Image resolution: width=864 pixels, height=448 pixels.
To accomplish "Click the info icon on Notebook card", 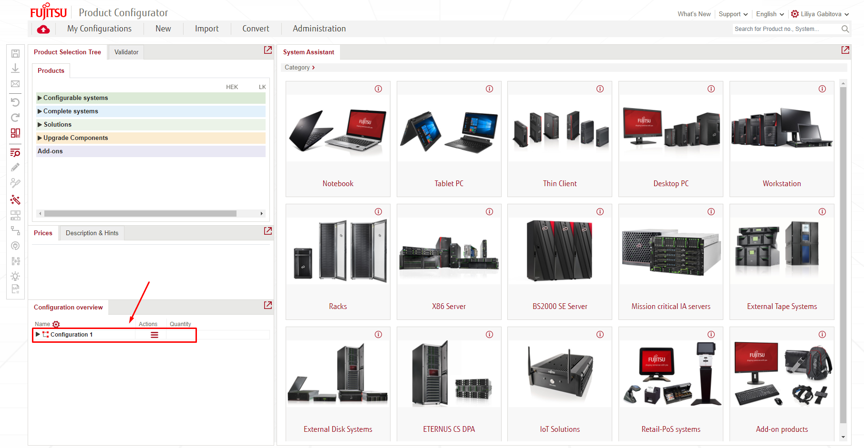I will click(379, 89).
